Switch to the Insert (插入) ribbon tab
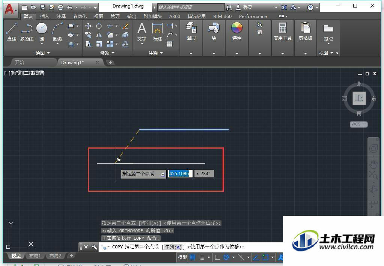 click(x=44, y=17)
